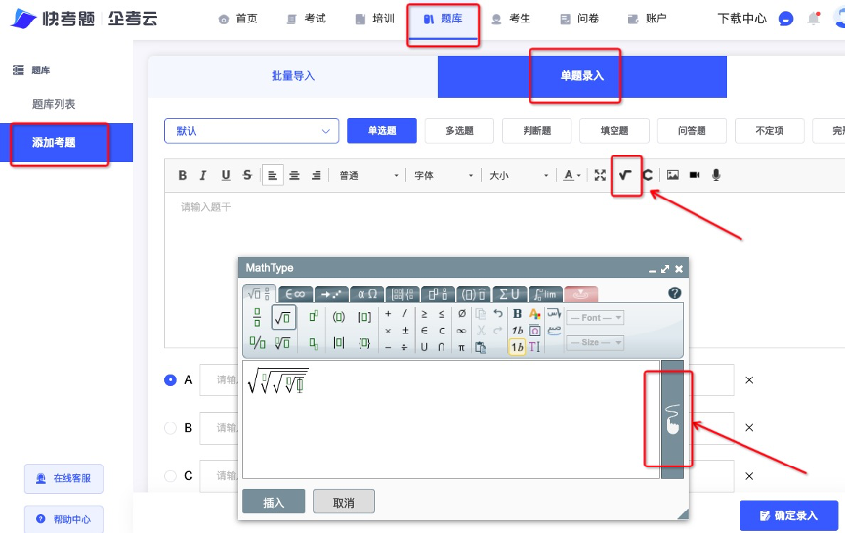
Task: Insert square brackets template
Action: click(x=364, y=317)
